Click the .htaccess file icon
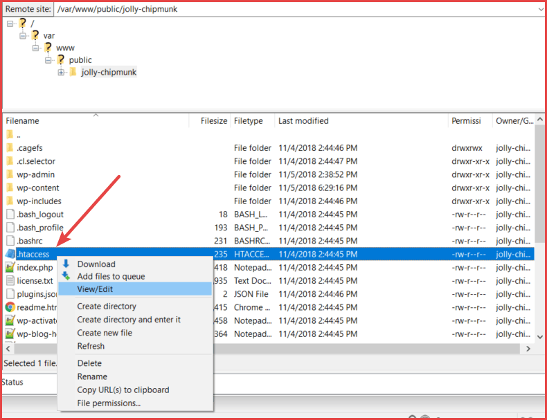547x420 pixels. 10,254
